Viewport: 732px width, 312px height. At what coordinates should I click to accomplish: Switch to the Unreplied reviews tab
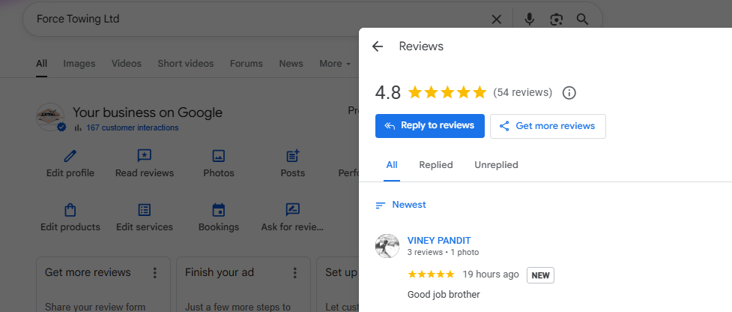(x=496, y=165)
